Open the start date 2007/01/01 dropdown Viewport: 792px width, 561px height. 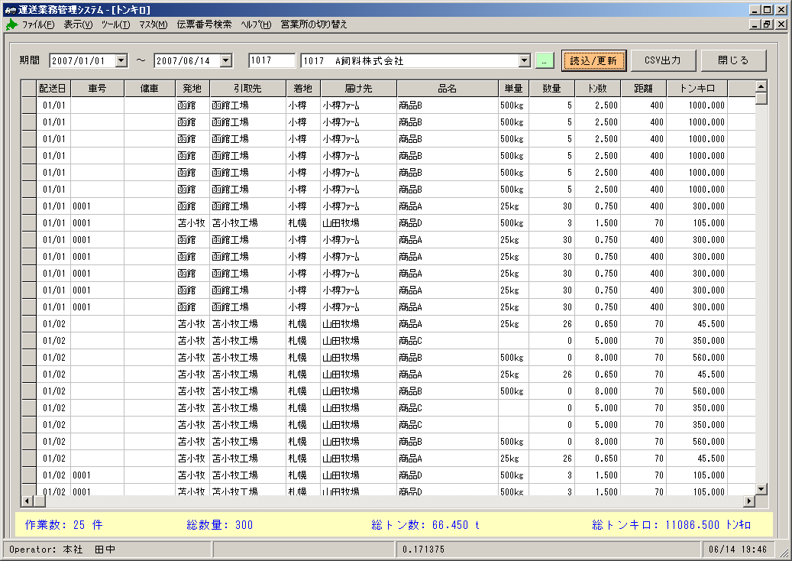121,60
